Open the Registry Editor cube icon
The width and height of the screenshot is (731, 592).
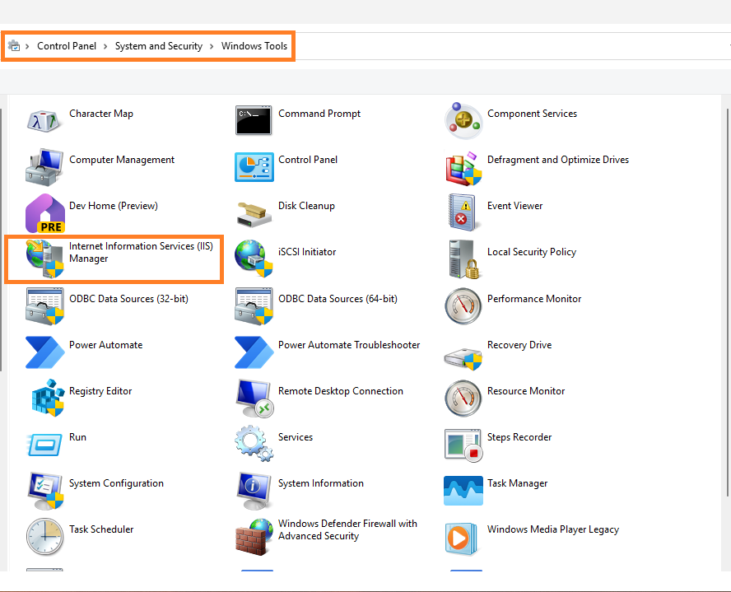48,398
